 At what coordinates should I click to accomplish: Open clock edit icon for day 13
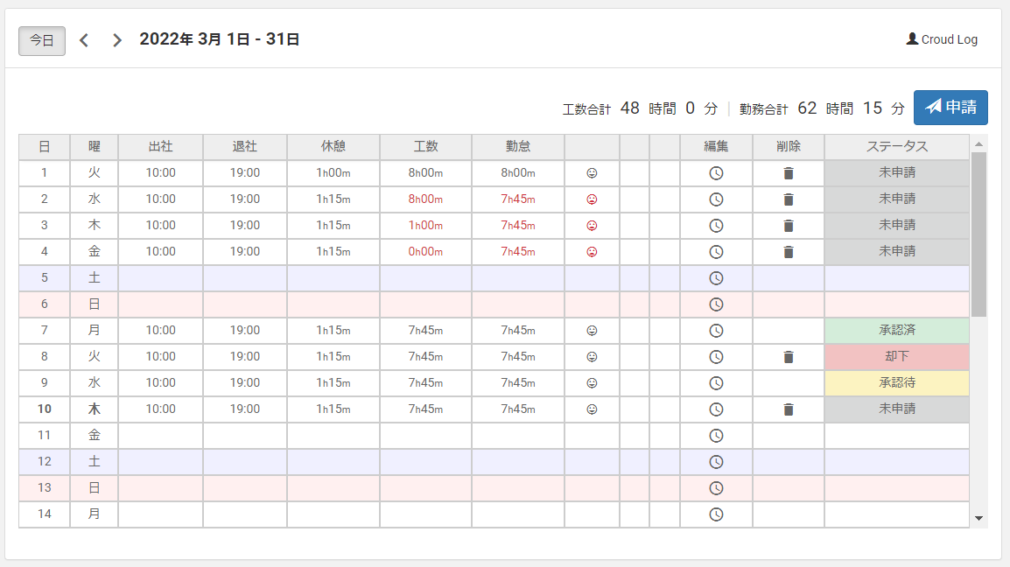tap(716, 487)
